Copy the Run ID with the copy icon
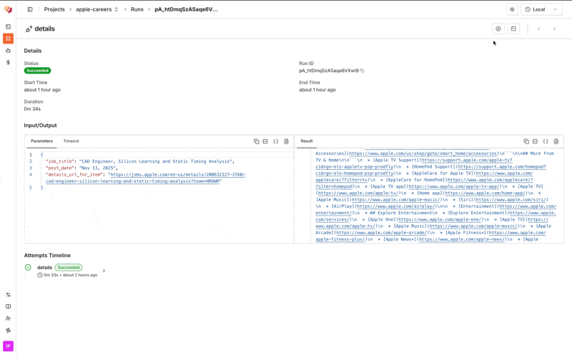 pyautogui.click(x=363, y=71)
